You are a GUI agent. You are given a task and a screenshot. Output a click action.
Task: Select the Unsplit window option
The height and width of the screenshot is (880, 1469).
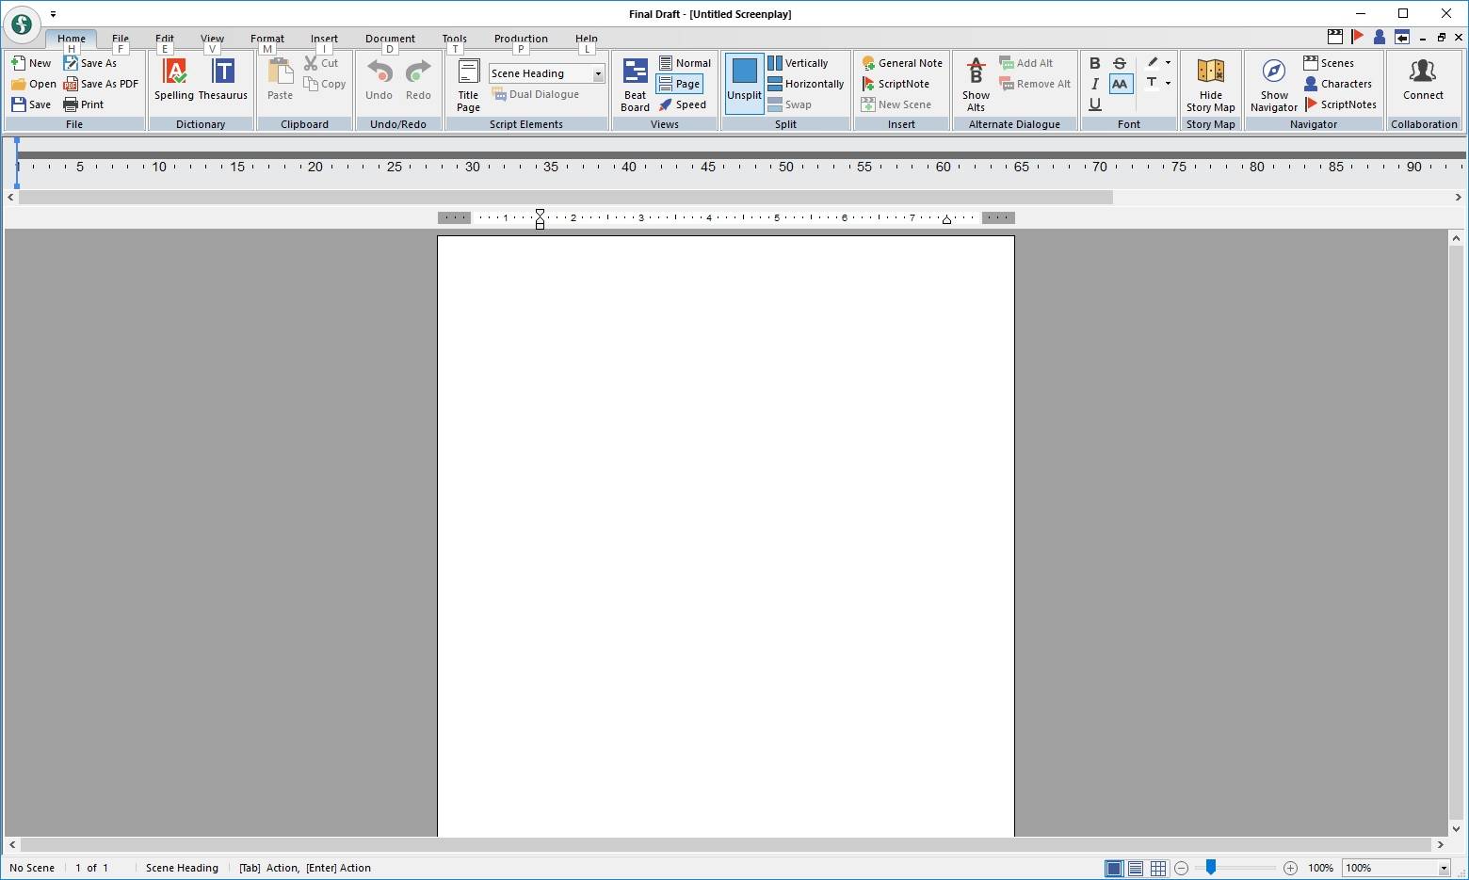pyautogui.click(x=744, y=84)
